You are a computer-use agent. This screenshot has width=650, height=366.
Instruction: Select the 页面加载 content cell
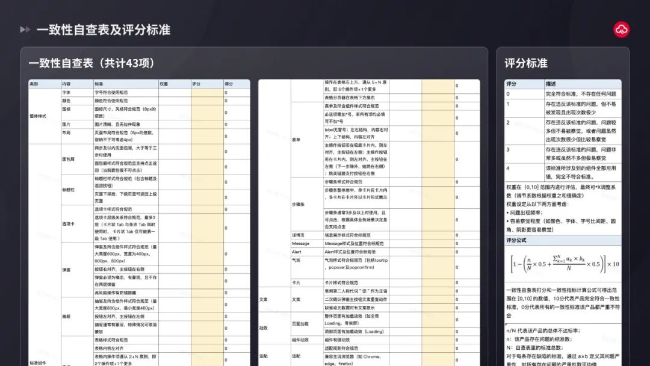[x=307, y=324]
